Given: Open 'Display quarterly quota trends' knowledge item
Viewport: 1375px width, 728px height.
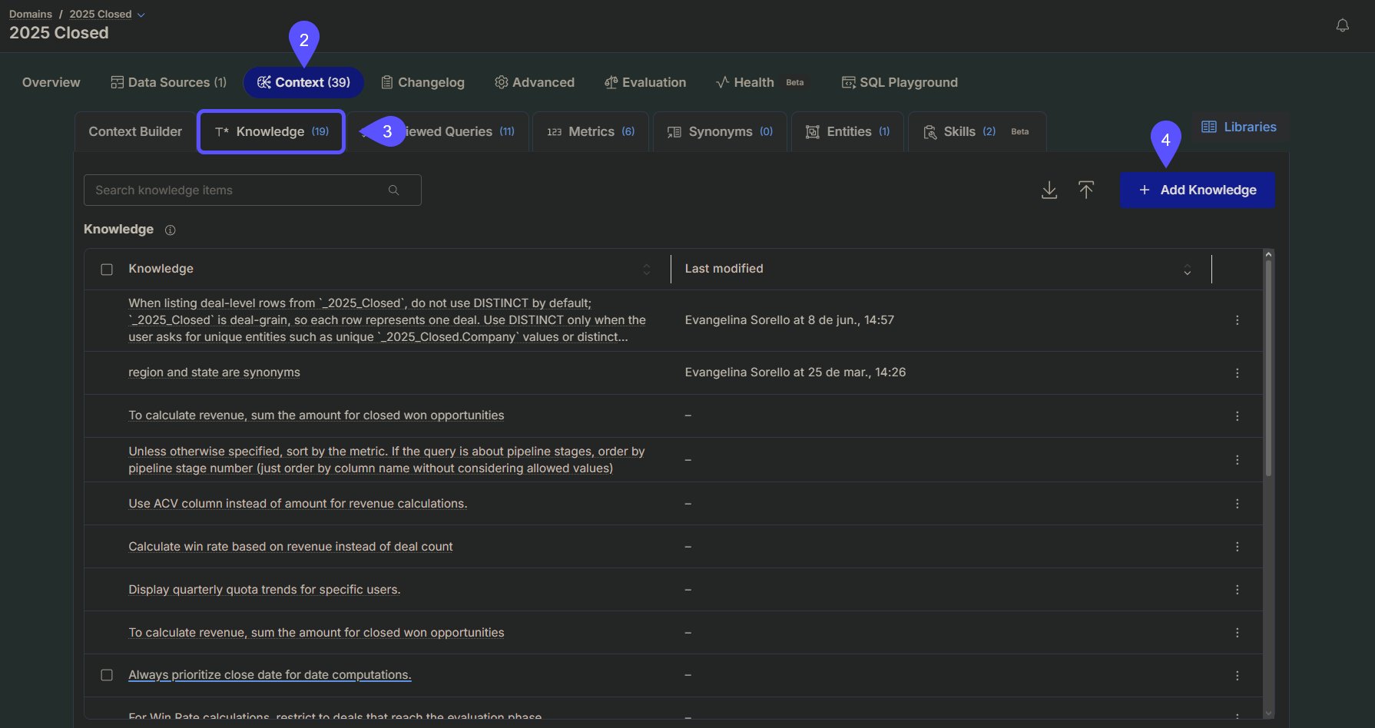Looking at the screenshot, I should point(264,589).
